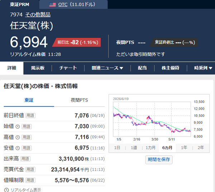Expand the 関連ニュース dropdown menu

click(x=107, y=68)
